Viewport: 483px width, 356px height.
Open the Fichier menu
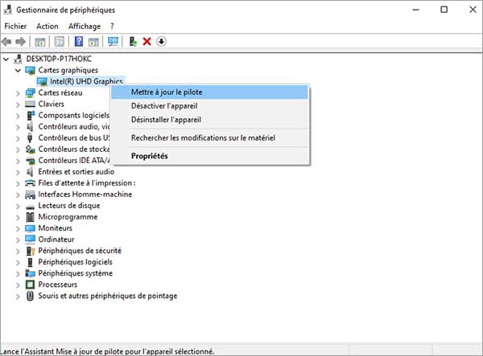[15, 26]
